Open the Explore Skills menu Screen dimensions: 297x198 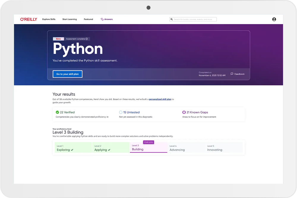(49, 19)
